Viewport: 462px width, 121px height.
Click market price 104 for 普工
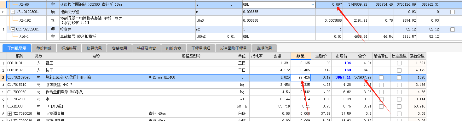click(x=342, y=63)
